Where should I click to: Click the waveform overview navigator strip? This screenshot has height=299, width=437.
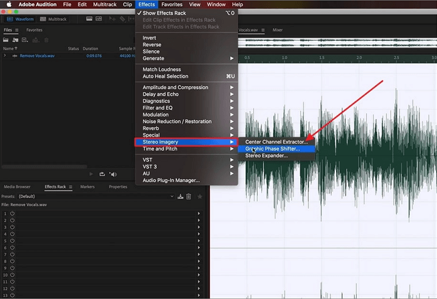337,43
